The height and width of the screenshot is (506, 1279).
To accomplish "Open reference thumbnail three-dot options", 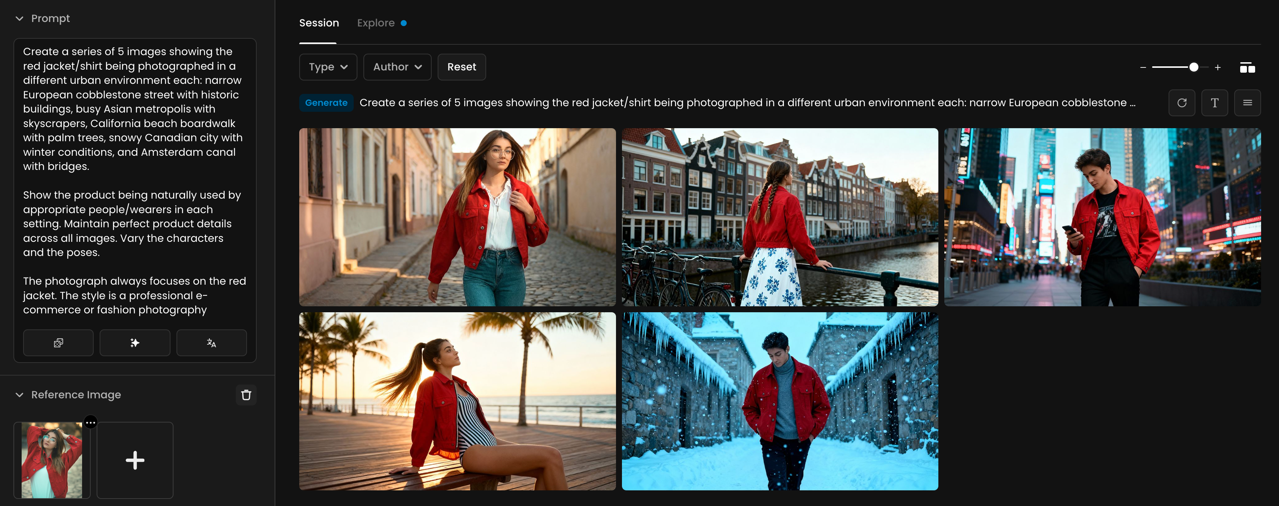I will pyautogui.click(x=90, y=422).
